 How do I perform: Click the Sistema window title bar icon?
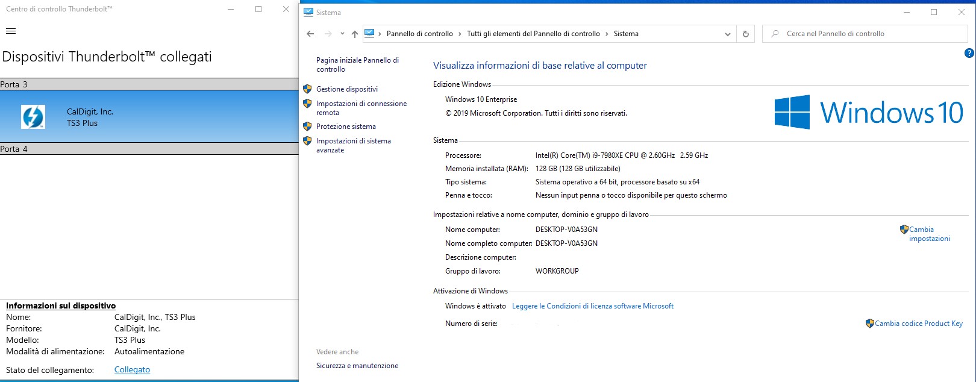point(308,12)
